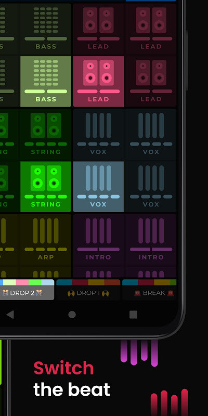Trigger the LEAD pad in the top-right corner

pyautogui.click(x=151, y=29)
